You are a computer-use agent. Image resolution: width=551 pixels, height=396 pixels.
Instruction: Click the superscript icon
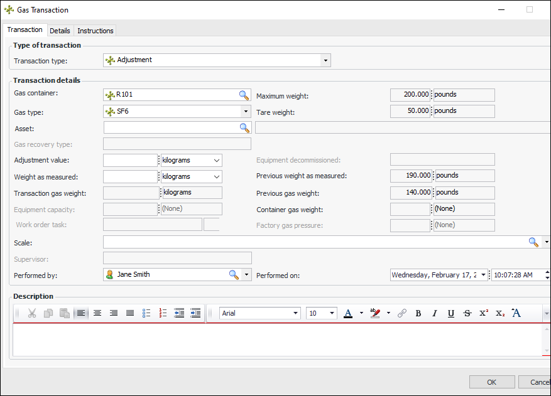(x=484, y=313)
